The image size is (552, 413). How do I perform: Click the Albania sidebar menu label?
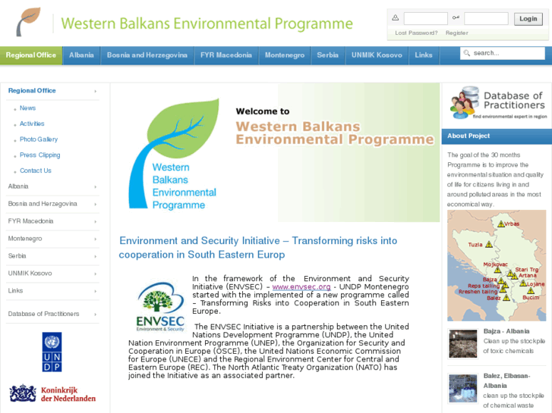(x=18, y=186)
